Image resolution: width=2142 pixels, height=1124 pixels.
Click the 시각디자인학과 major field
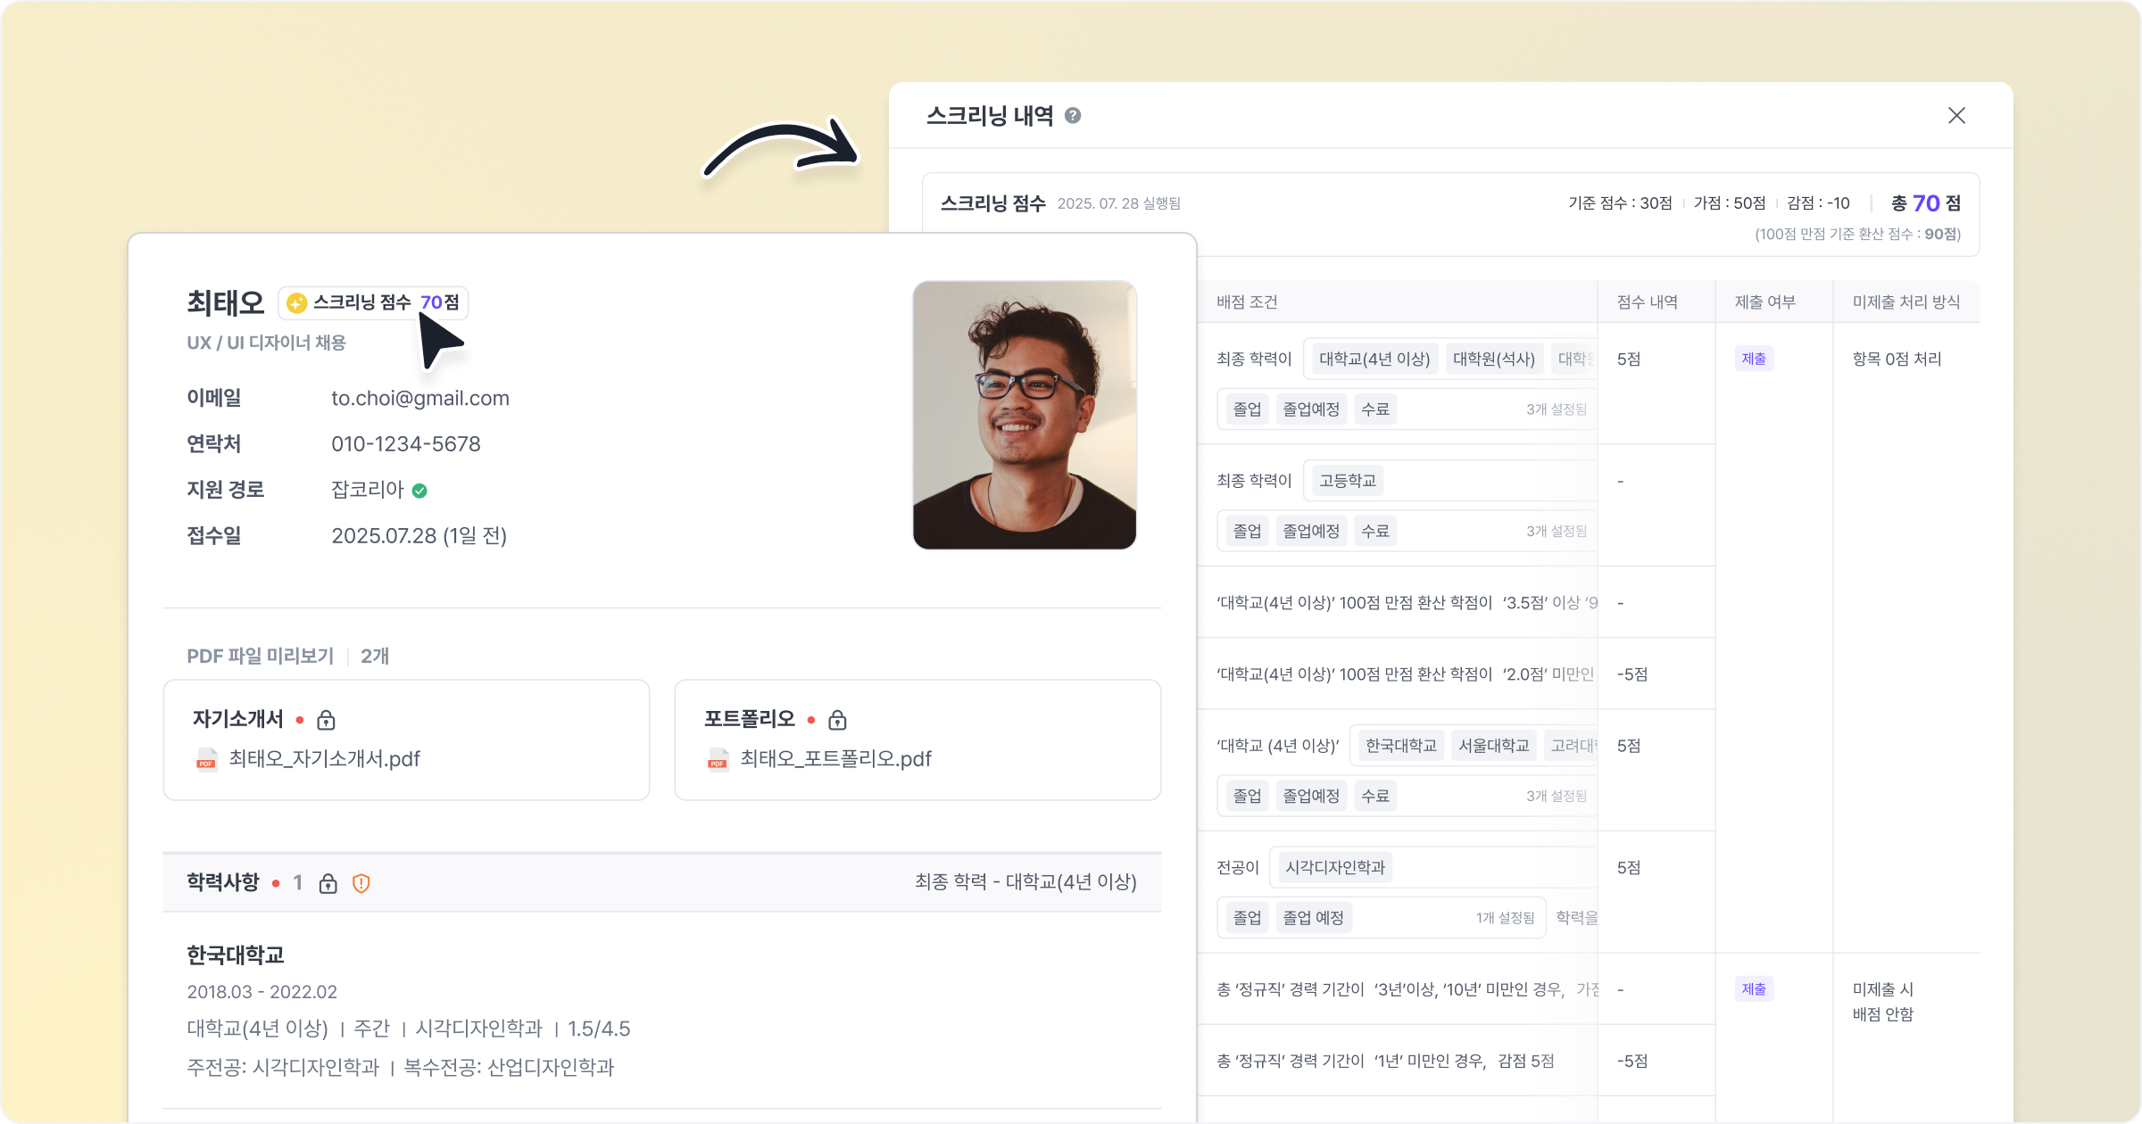pos(1335,867)
